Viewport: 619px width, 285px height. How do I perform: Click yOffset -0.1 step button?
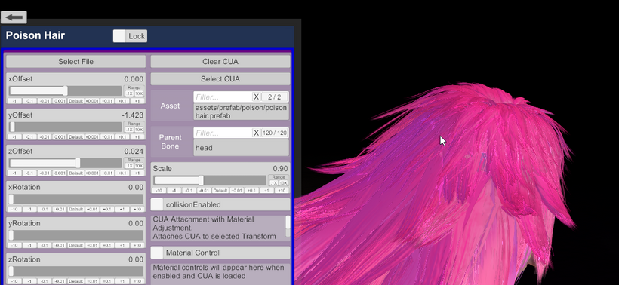click(x=29, y=136)
